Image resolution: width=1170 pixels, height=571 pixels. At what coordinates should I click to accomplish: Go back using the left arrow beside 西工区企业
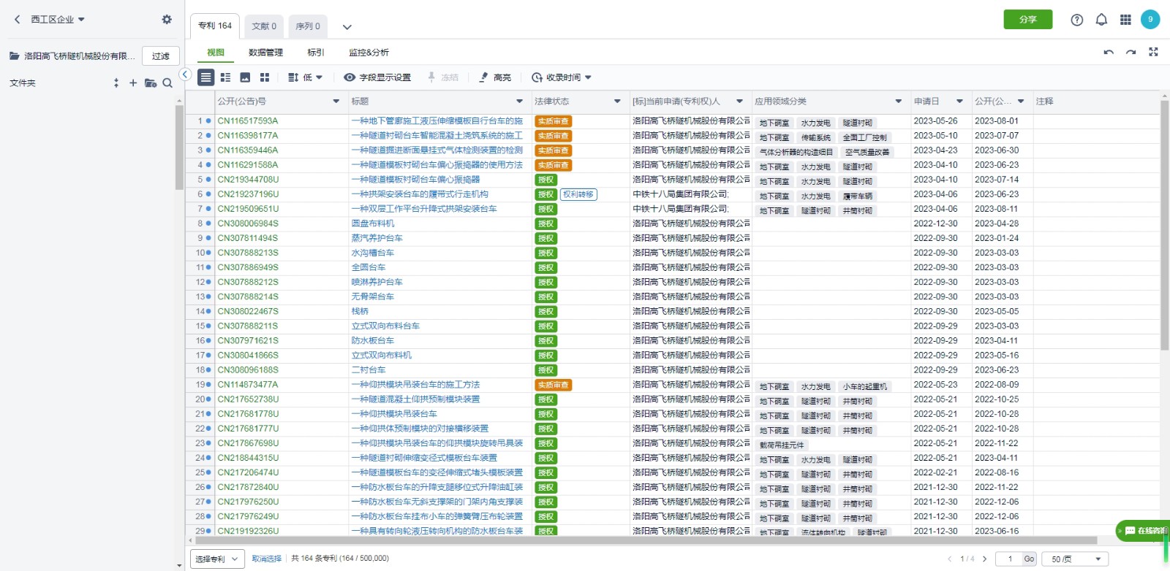(x=18, y=20)
